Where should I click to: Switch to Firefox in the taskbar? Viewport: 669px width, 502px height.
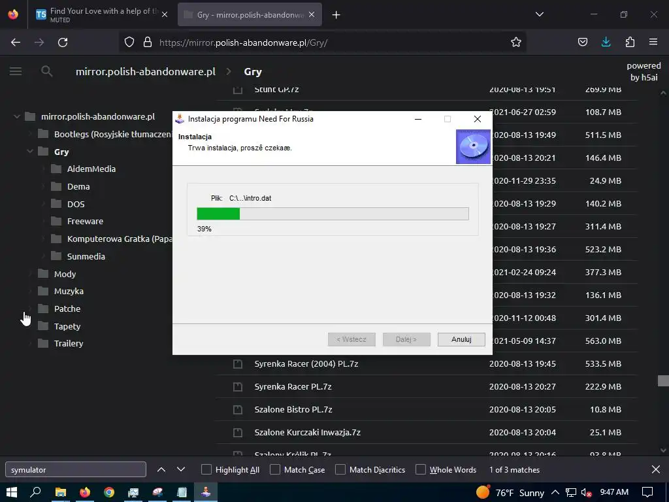(x=85, y=492)
